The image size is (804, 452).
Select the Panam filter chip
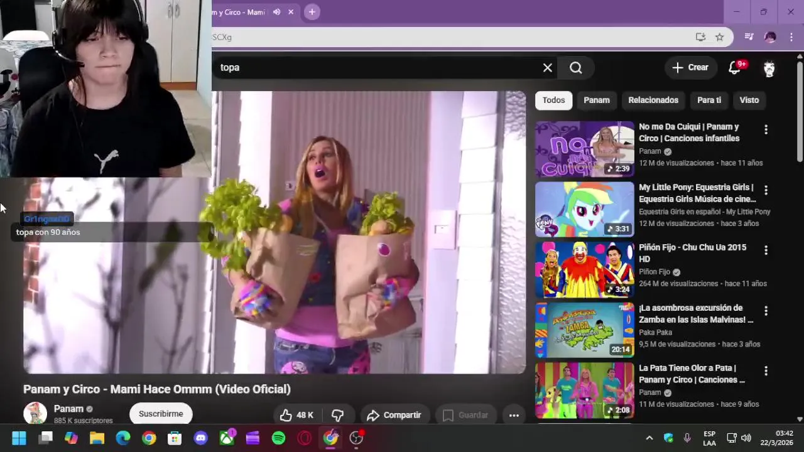[597, 100]
